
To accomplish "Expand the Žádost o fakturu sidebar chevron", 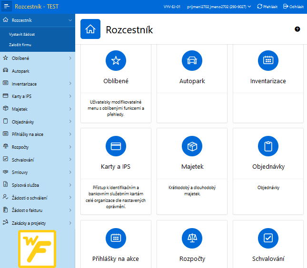I will tap(70, 210).
